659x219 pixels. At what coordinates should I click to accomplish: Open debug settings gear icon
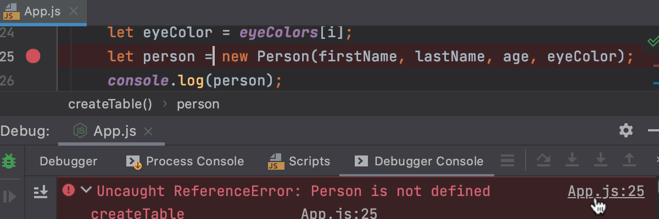[626, 130]
